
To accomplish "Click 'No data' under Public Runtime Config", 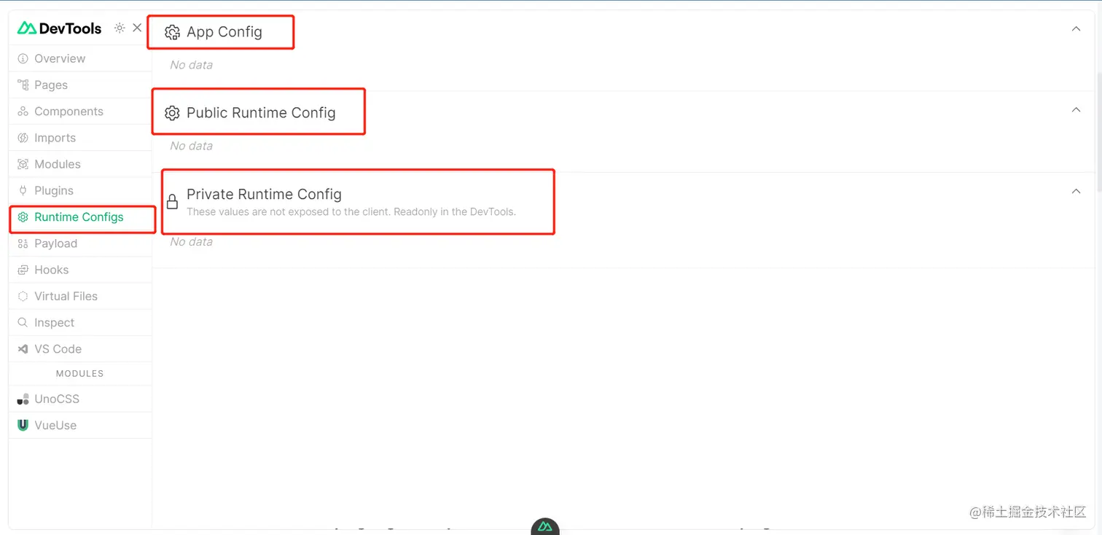I will click(x=191, y=146).
